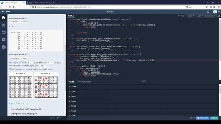Open the task description document icon in sidebar
221x124 pixels.
pos(4,18)
